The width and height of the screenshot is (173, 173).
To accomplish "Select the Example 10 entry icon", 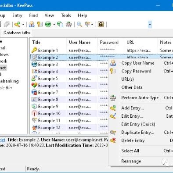I will pos(34,113).
